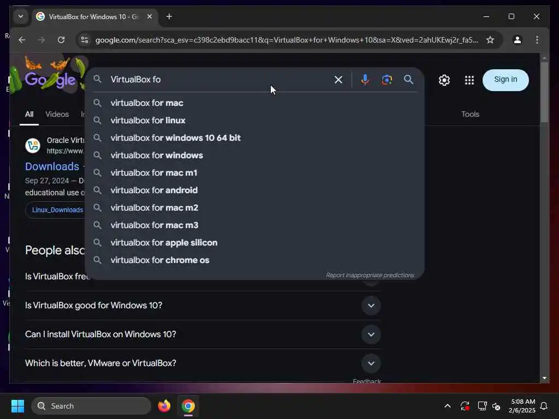Screen dimensions: 559x419
Task: Choose suggestion virtualbox for mac m3
Action: (254, 225)
